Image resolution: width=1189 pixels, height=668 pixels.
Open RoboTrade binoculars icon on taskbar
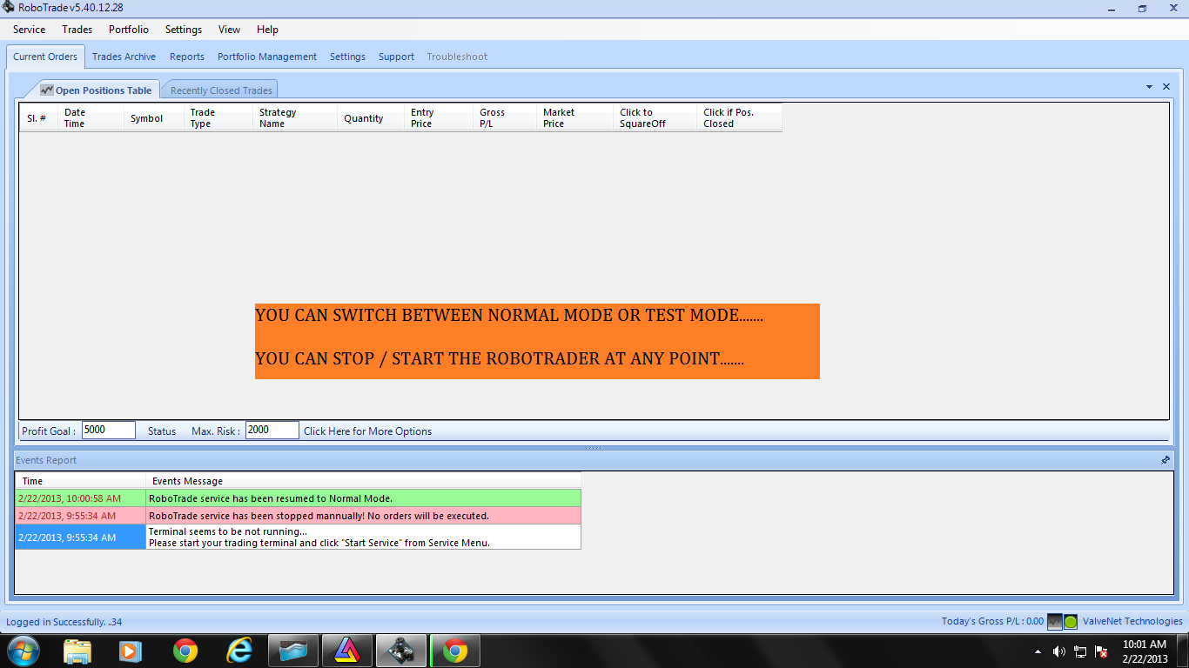[401, 650]
